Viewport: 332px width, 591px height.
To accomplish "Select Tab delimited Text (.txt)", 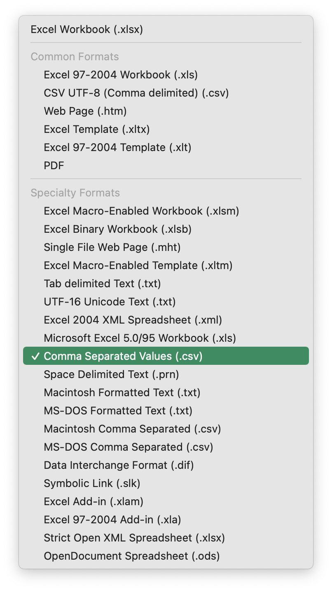I will (102, 284).
